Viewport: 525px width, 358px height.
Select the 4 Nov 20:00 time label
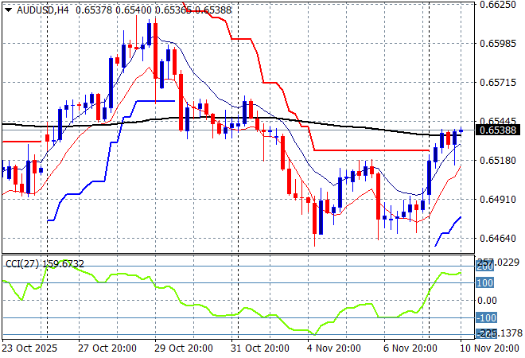334,348
